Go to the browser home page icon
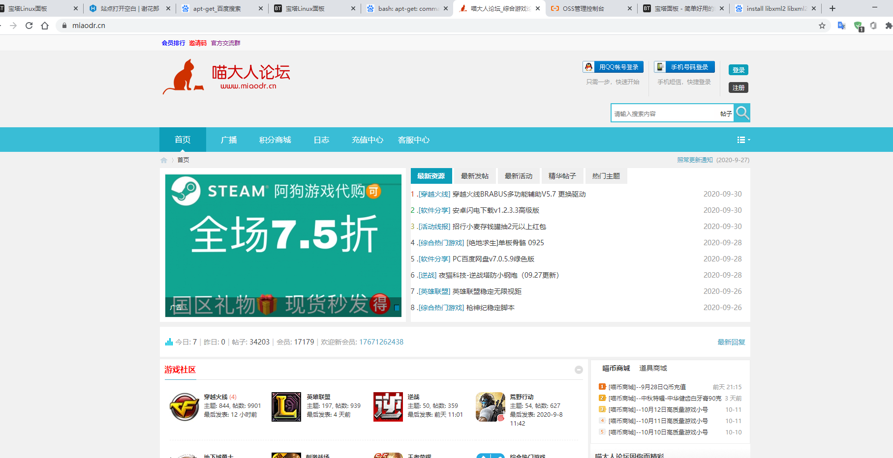 (45, 26)
